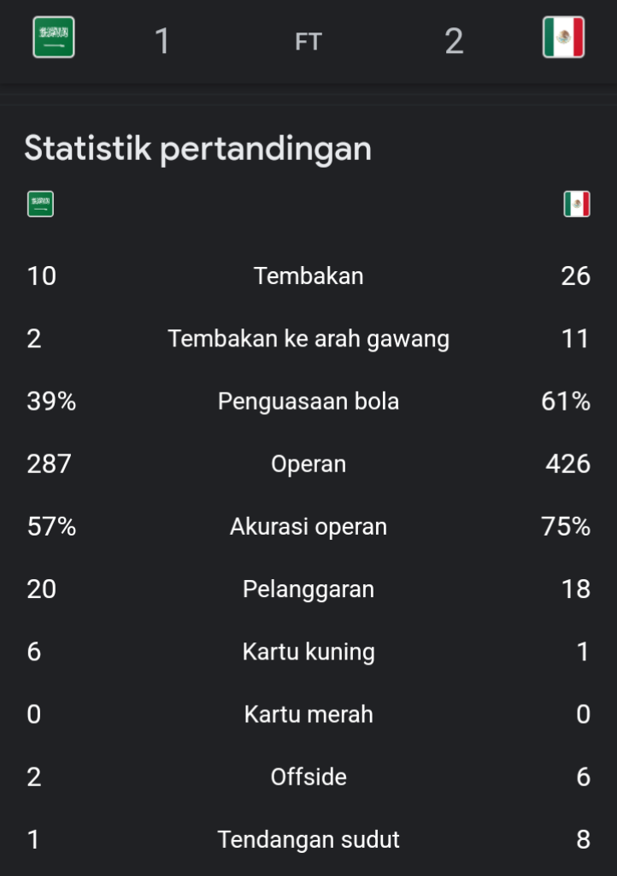Tap the Penguasaan bola statistic label

click(308, 401)
